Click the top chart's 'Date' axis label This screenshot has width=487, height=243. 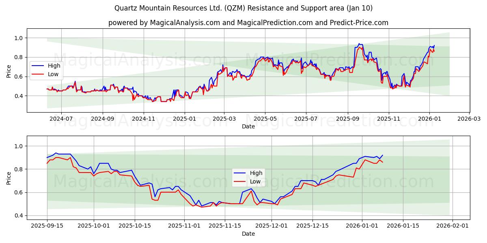(x=248, y=126)
